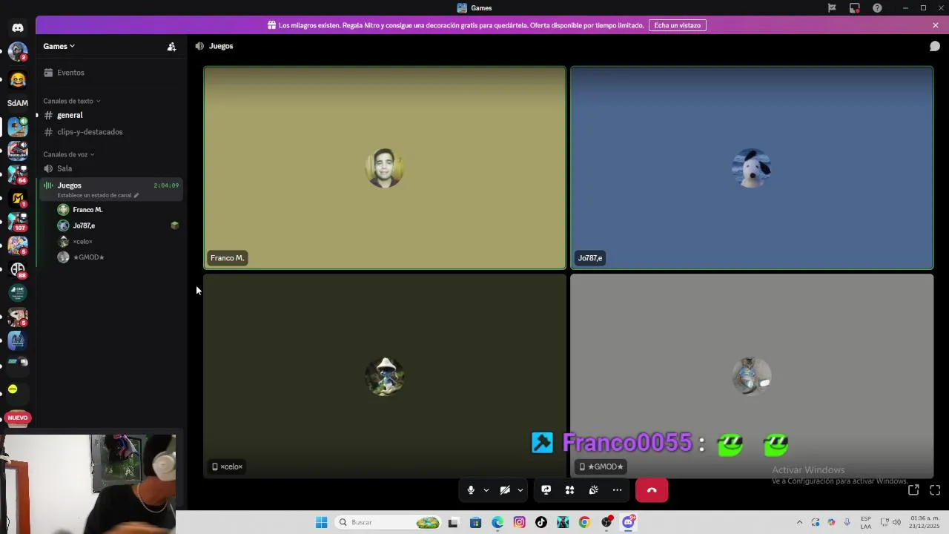
Task: Open the Discord inbox icon in title bar
Action: (855, 8)
